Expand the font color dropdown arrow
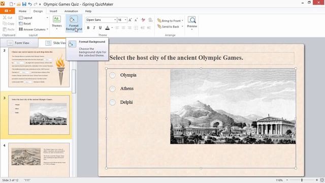The width and height of the screenshot is (325, 183). pyautogui.click(x=112, y=27)
